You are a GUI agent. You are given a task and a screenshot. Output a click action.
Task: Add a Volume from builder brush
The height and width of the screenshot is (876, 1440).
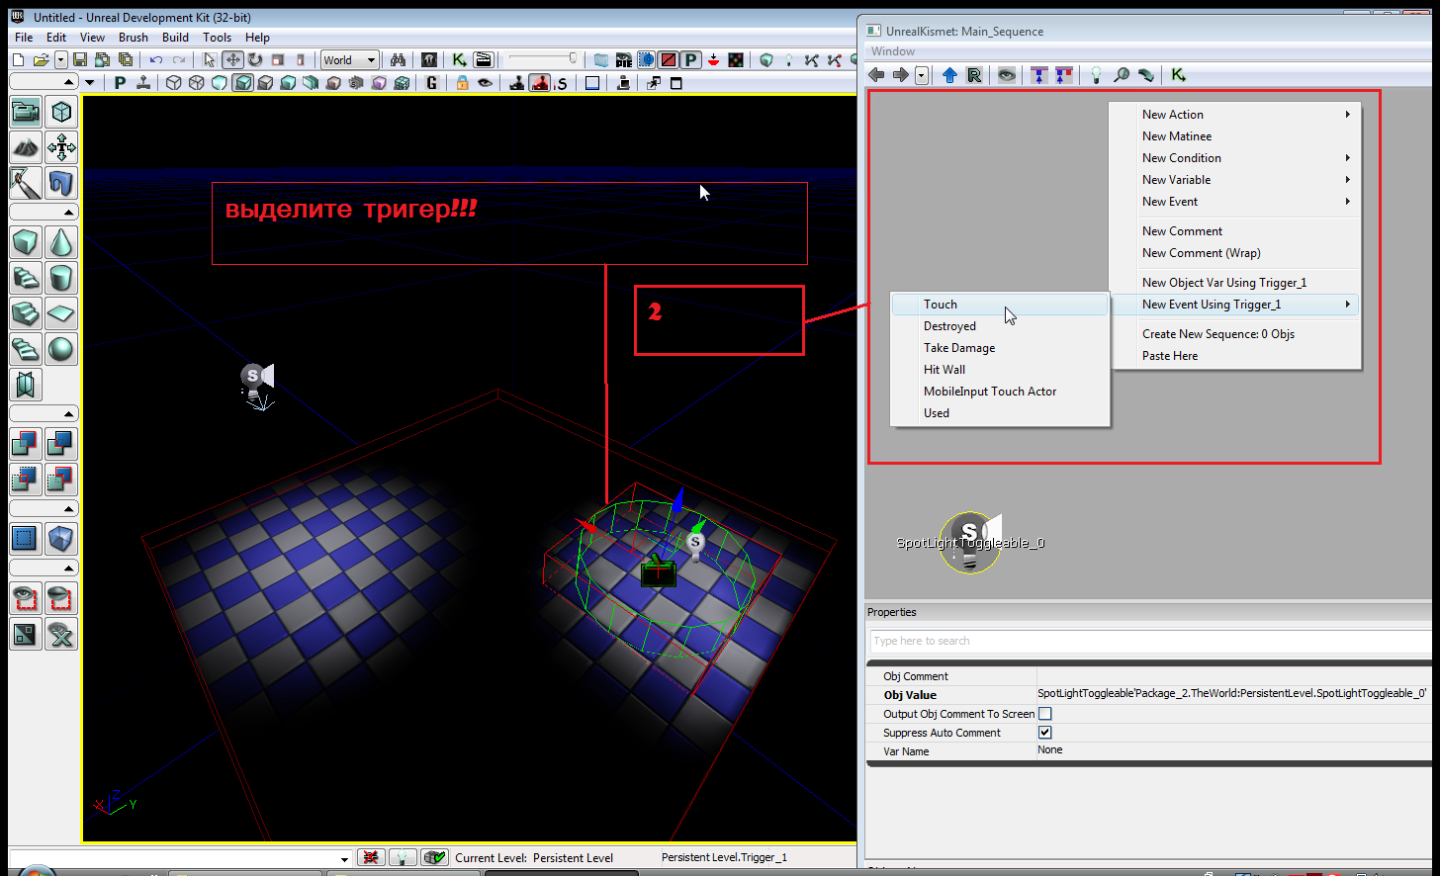point(61,539)
